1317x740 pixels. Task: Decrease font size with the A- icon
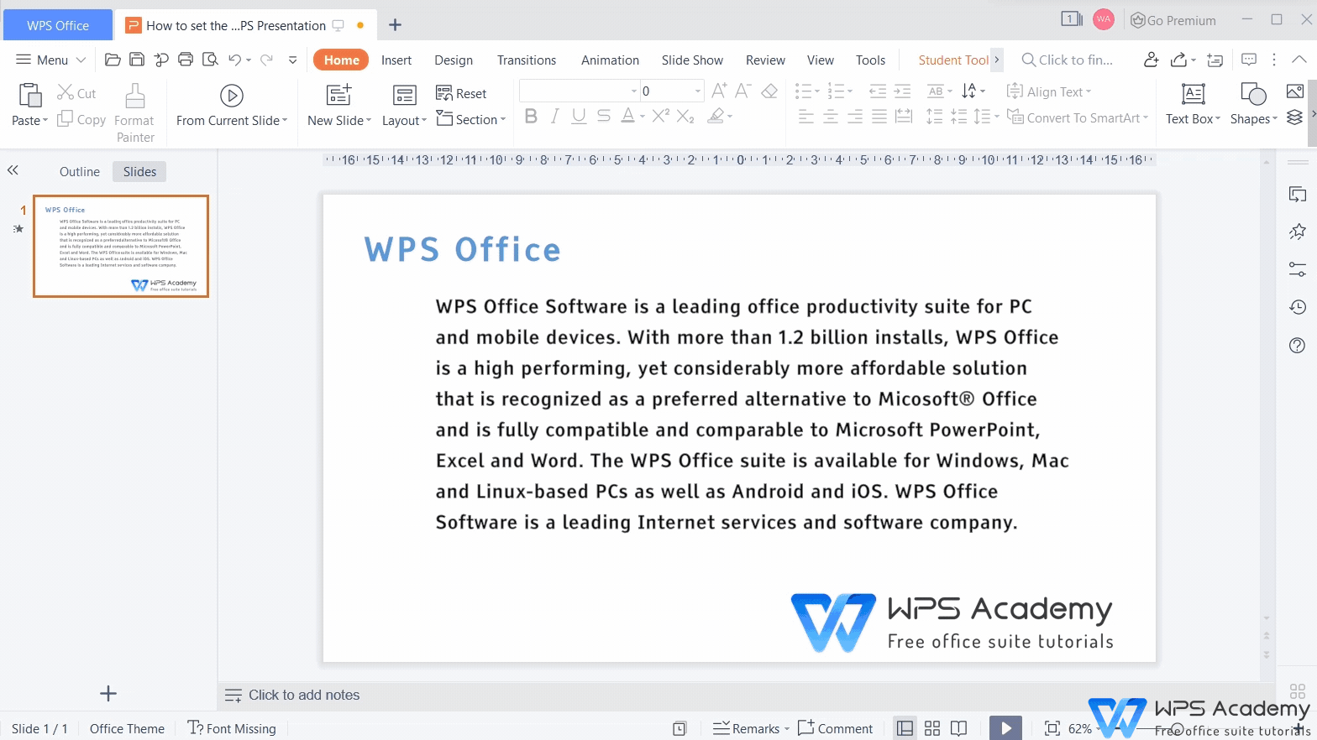click(743, 91)
